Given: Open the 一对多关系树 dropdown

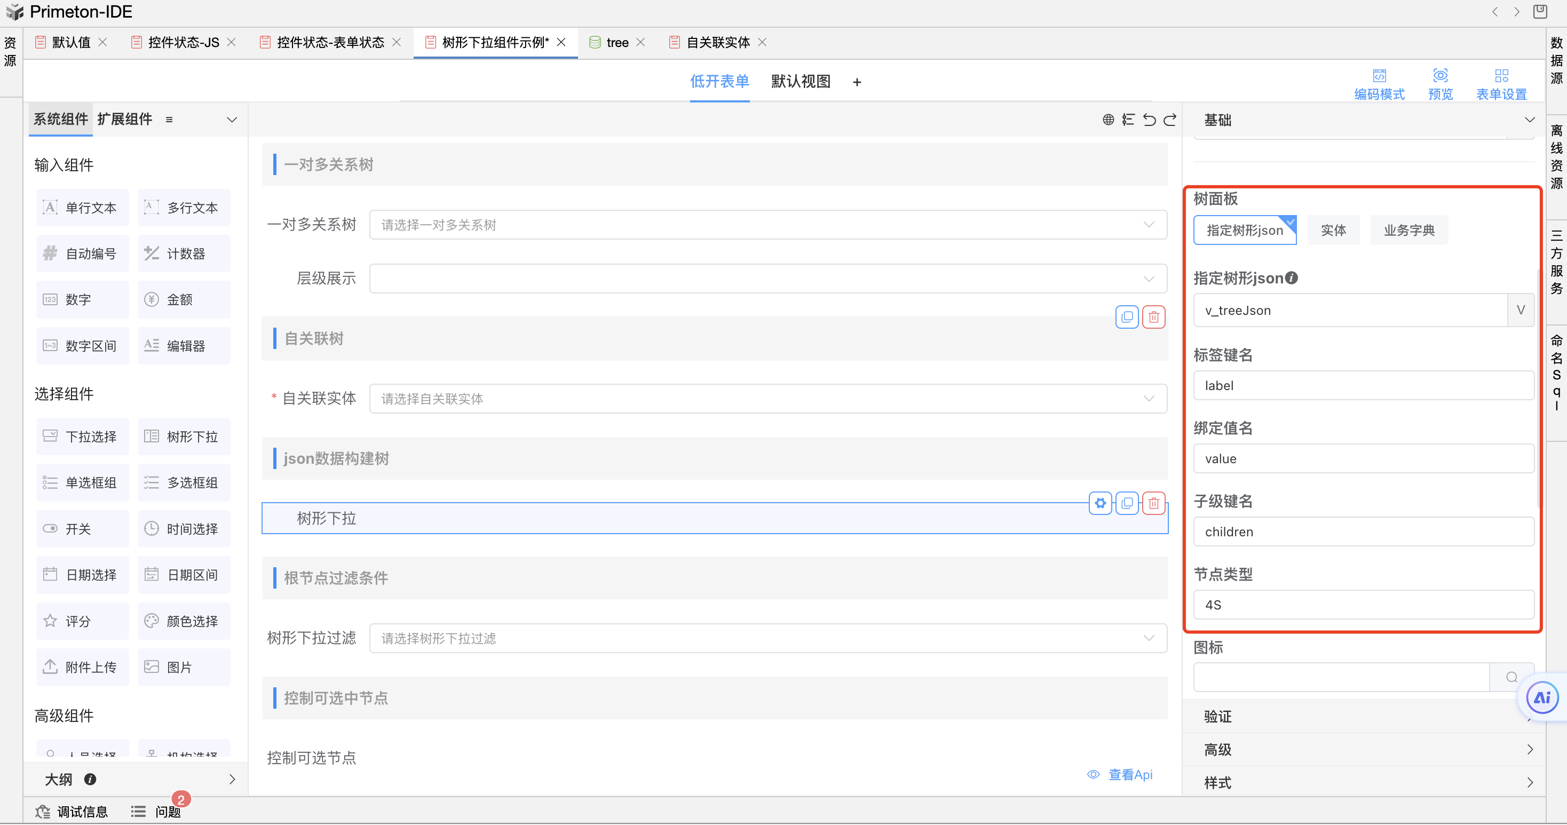Looking at the screenshot, I should pyautogui.click(x=767, y=225).
